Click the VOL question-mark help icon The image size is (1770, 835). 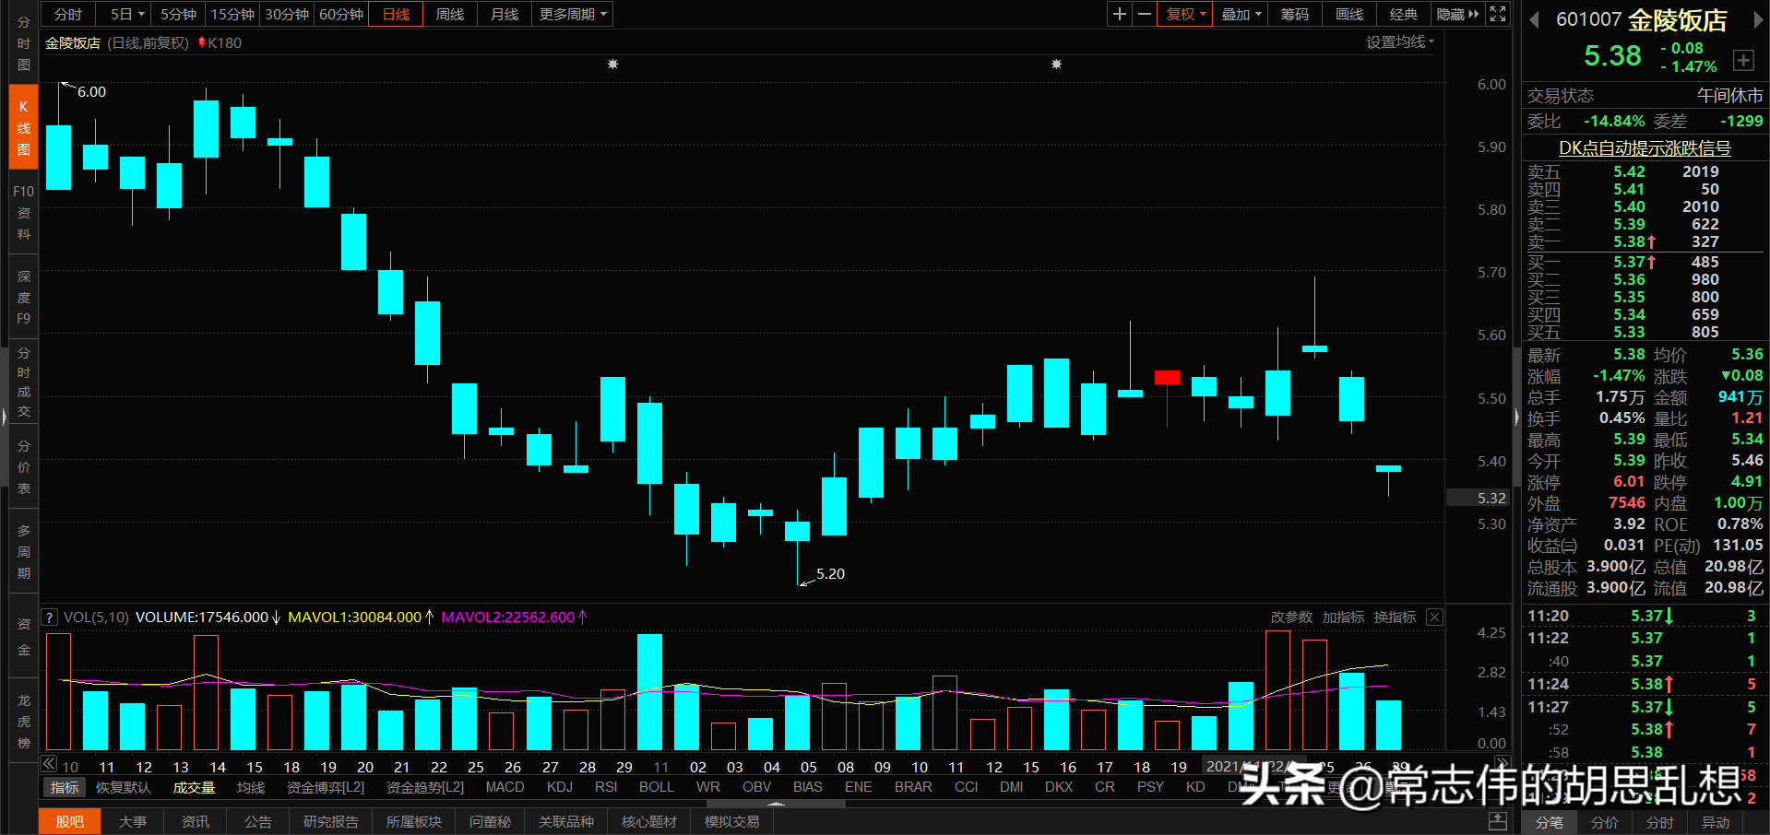coord(49,617)
